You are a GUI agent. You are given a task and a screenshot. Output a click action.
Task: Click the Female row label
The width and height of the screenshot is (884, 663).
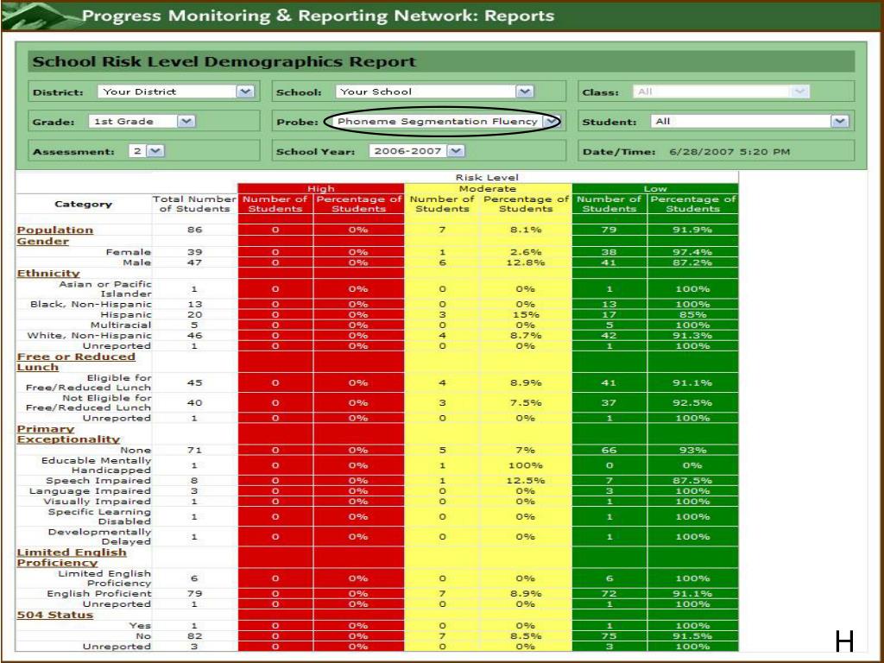(129, 252)
